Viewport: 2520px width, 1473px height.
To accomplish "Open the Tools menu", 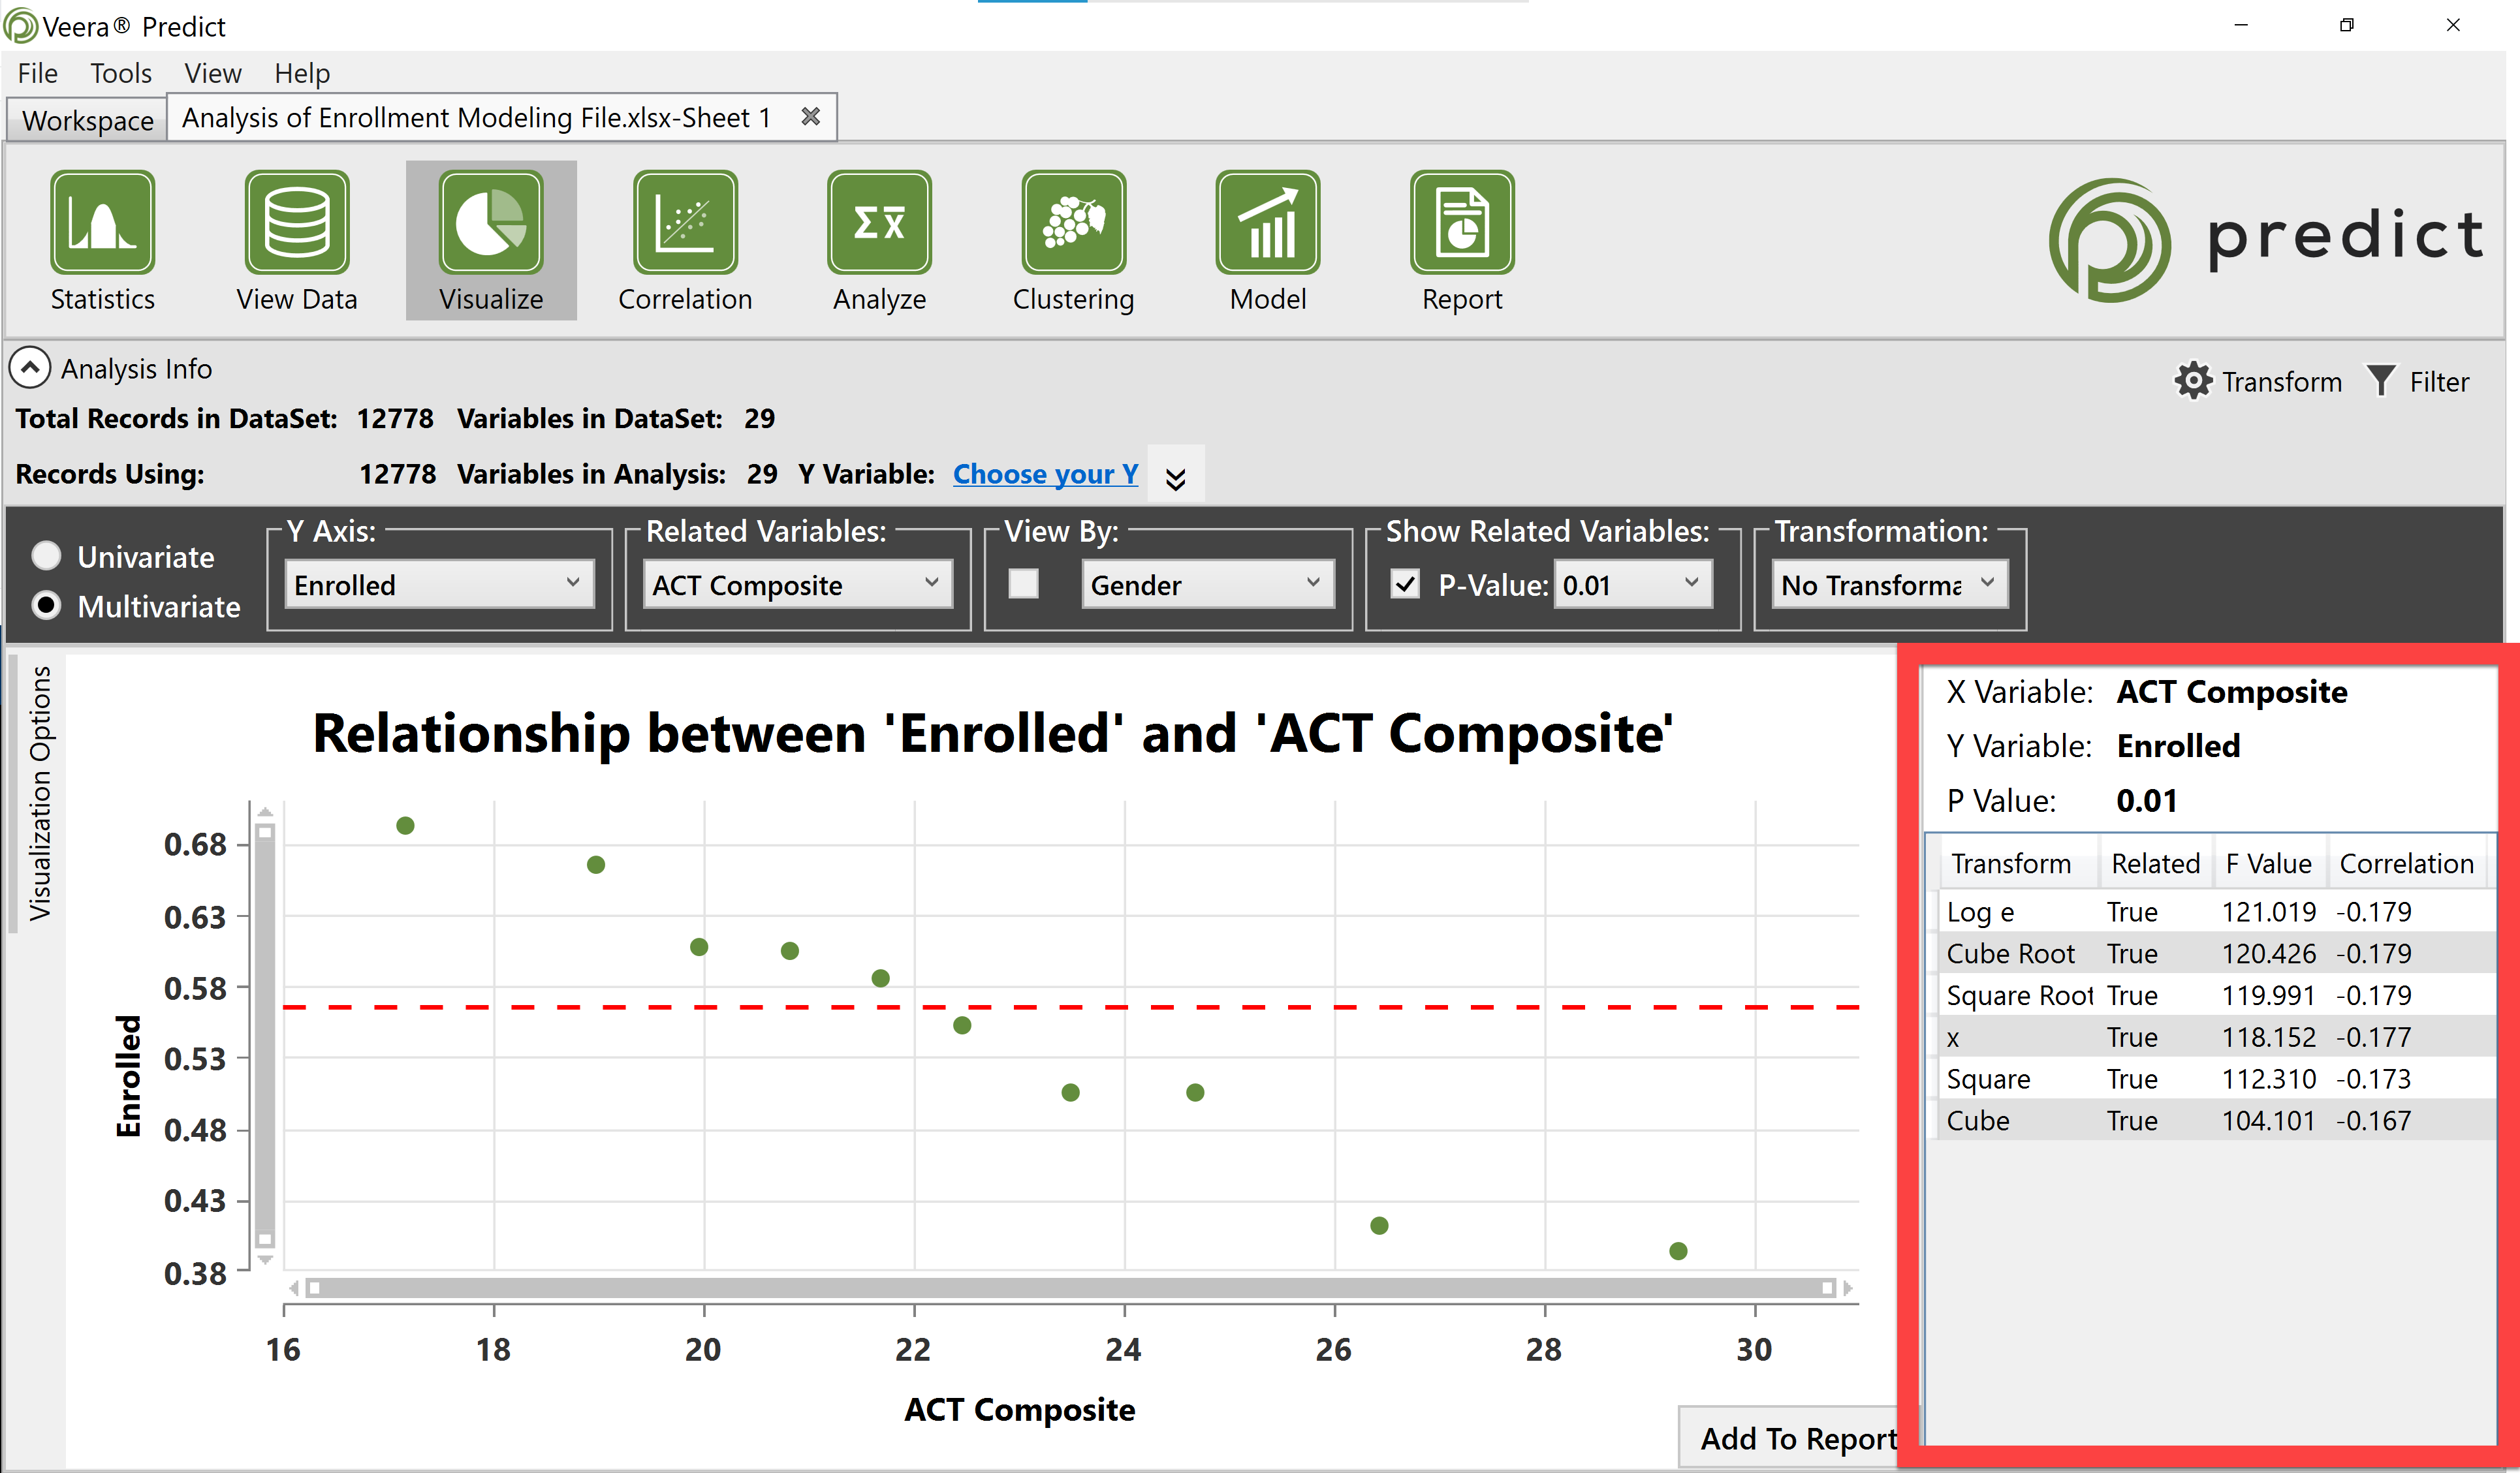I will (120, 72).
